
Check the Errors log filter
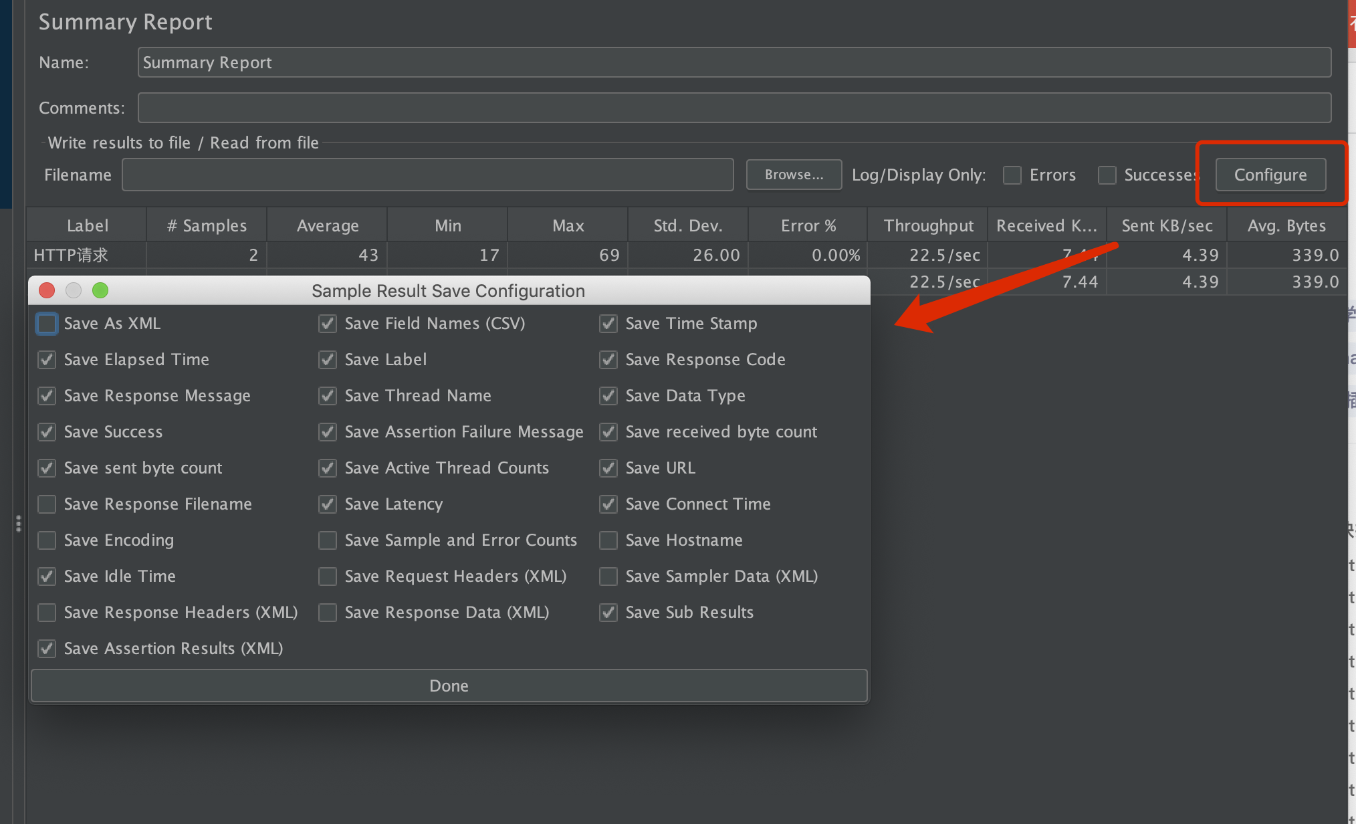(x=1012, y=175)
